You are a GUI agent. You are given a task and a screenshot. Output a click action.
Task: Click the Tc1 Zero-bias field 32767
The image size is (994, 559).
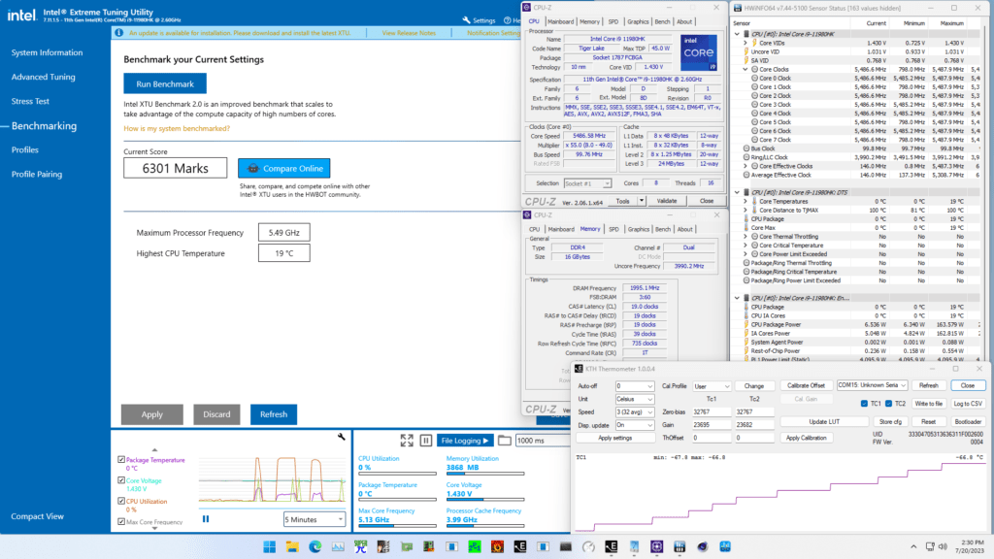pyautogui.click(x=711, y=411)
